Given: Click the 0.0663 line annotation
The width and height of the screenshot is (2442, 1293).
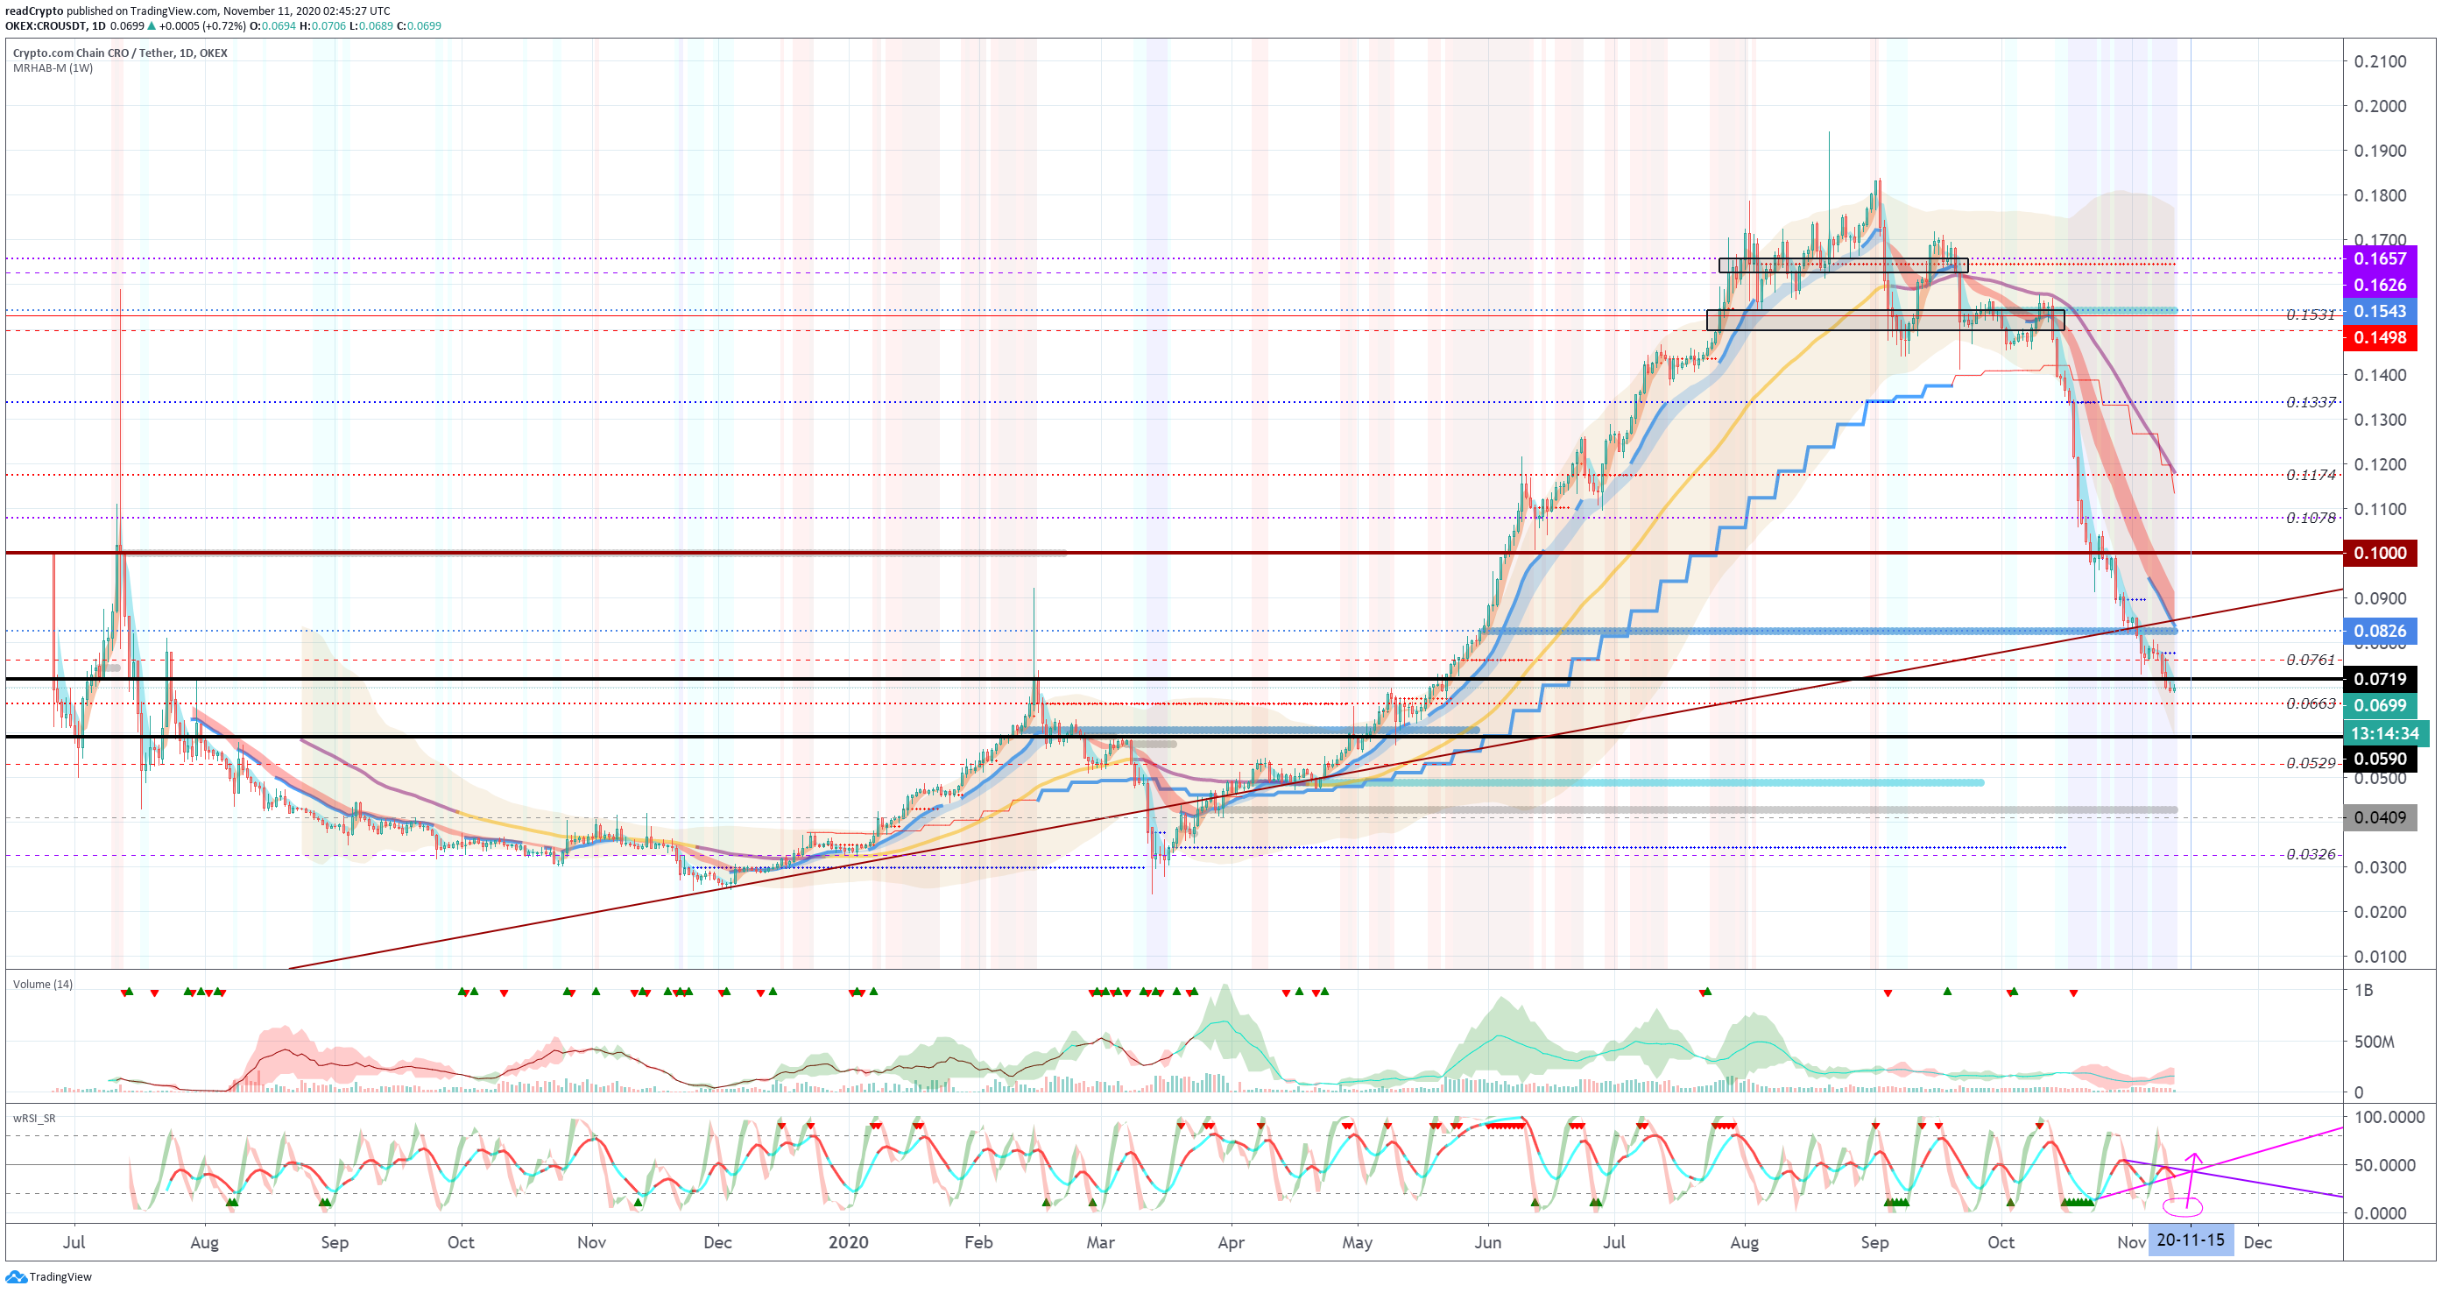Looking at the screenshot, I should [2311, 704].
